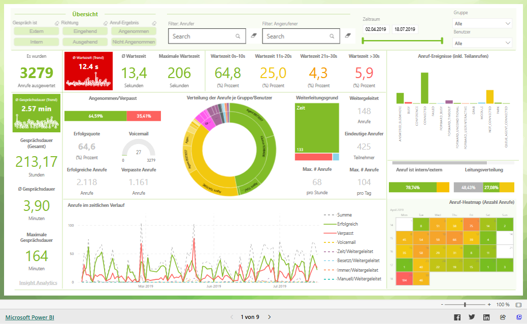Click the CONNECTED bar in Anruf-Ereignisse chart
The width and height of the screenshot is (527, 324).
(424, 88)
